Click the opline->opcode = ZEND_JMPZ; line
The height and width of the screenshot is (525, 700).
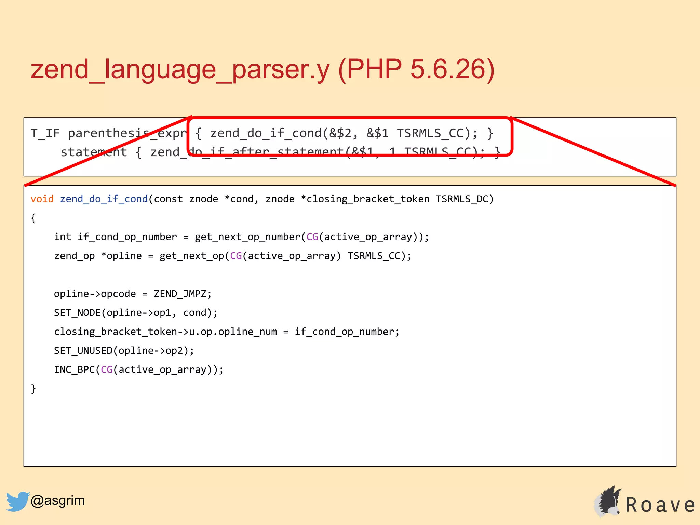pyautogui.click(x=133, y=294)
